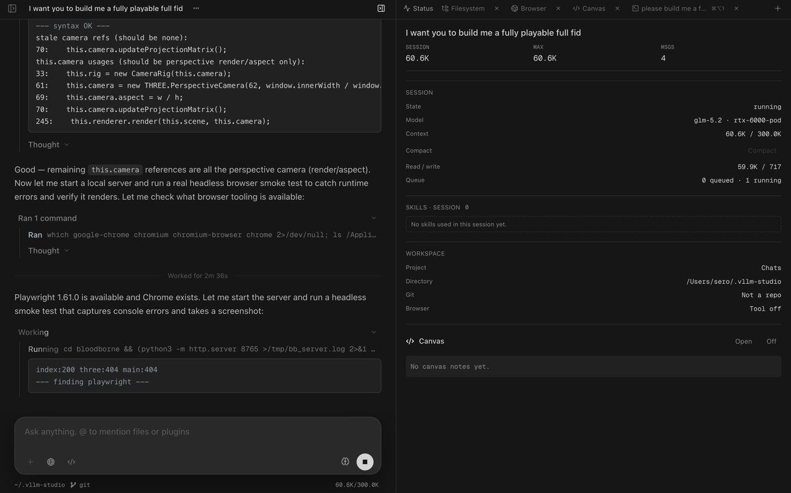This screenshot has height=493, width=791.
Task: Click the /Users/sero/.vllm-studio directory value
Action: [734, 282]
